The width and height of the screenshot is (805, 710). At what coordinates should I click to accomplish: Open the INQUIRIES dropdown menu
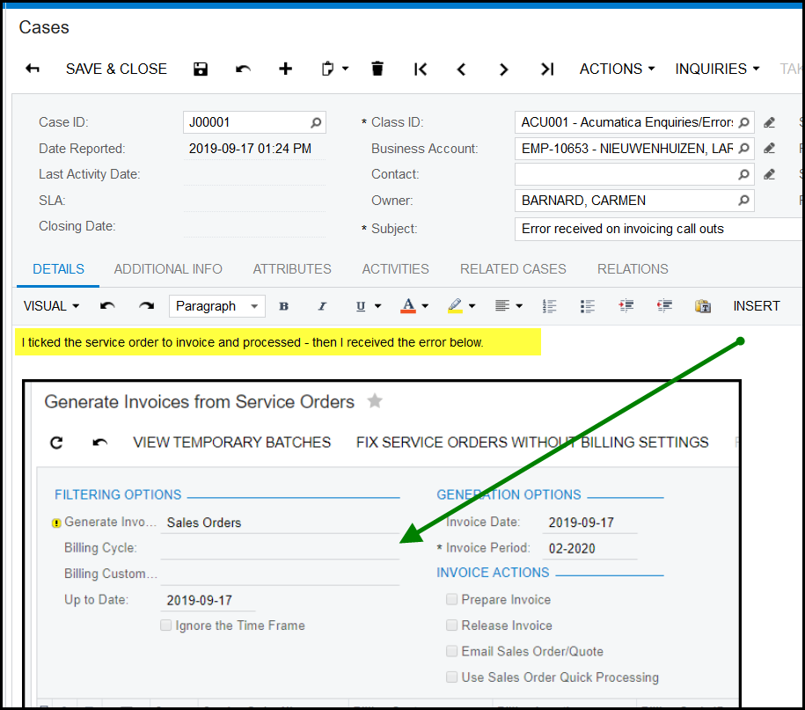click(x=716, y=69)
